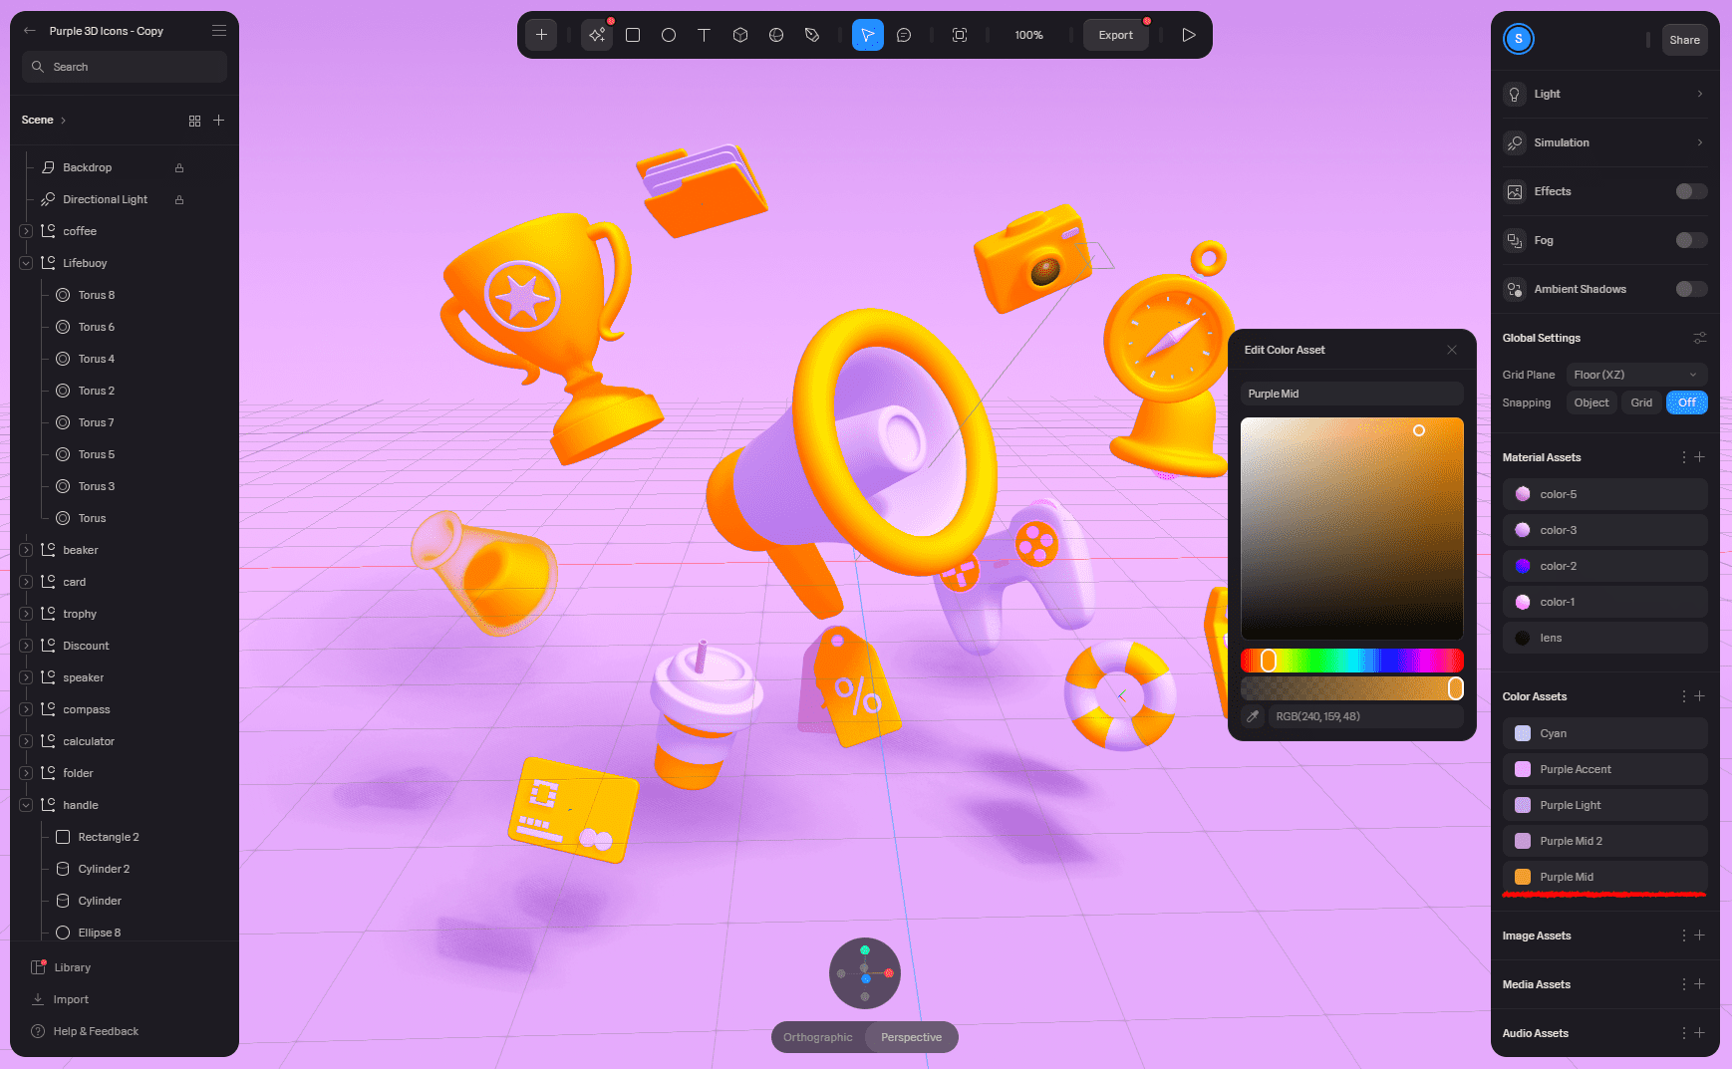The width and height of the screenshot is (1732, 1069).
Task: Select the color-2 material asset
Action: click(x=1605, y=566)
